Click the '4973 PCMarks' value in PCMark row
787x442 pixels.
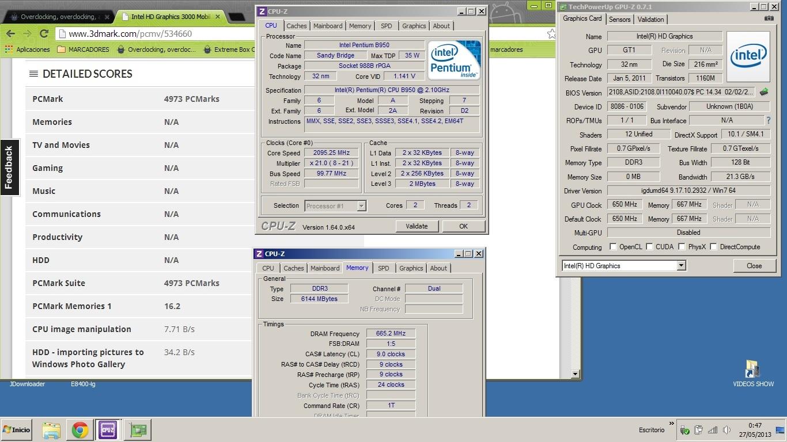point(191,99)
